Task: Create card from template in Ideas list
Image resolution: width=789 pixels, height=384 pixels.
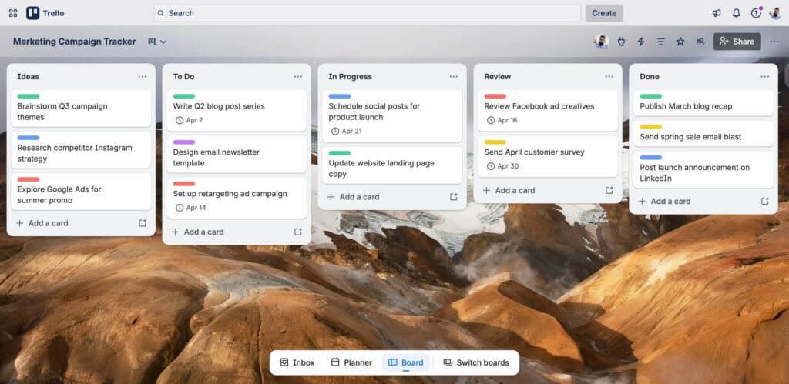Action: click(x=143, y=223)
